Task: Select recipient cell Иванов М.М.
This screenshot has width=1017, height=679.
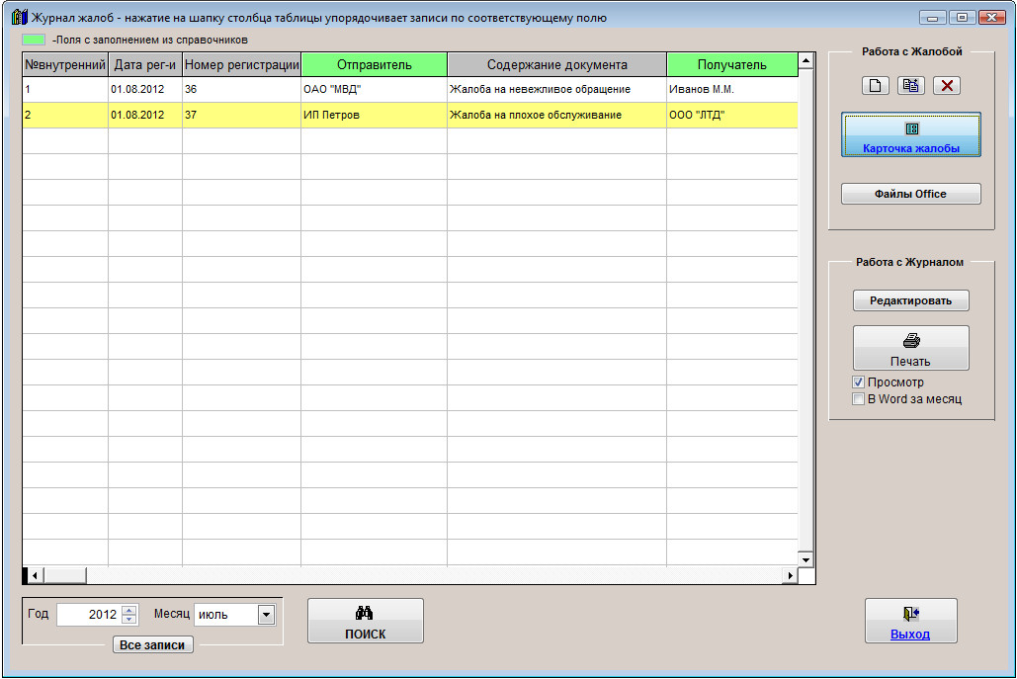Action: (x=732, y=90)
